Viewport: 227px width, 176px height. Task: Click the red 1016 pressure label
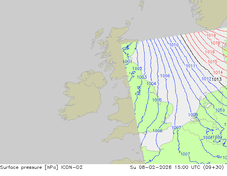[210, 52]
